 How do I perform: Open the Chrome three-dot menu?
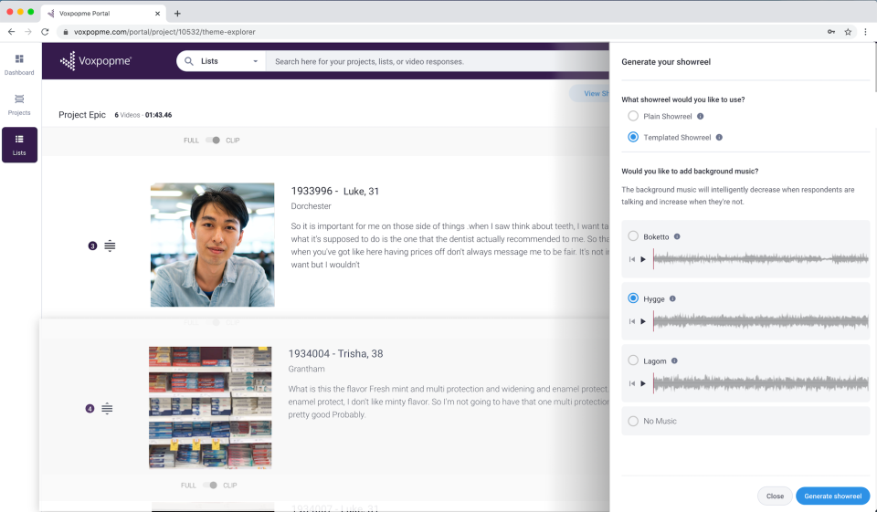(865, 32)
